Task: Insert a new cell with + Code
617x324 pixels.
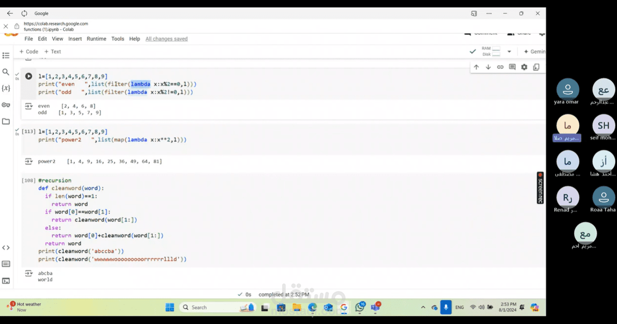Action: click(29, 51)
